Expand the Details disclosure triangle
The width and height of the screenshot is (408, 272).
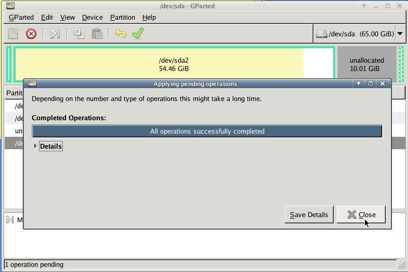(35, 147)
